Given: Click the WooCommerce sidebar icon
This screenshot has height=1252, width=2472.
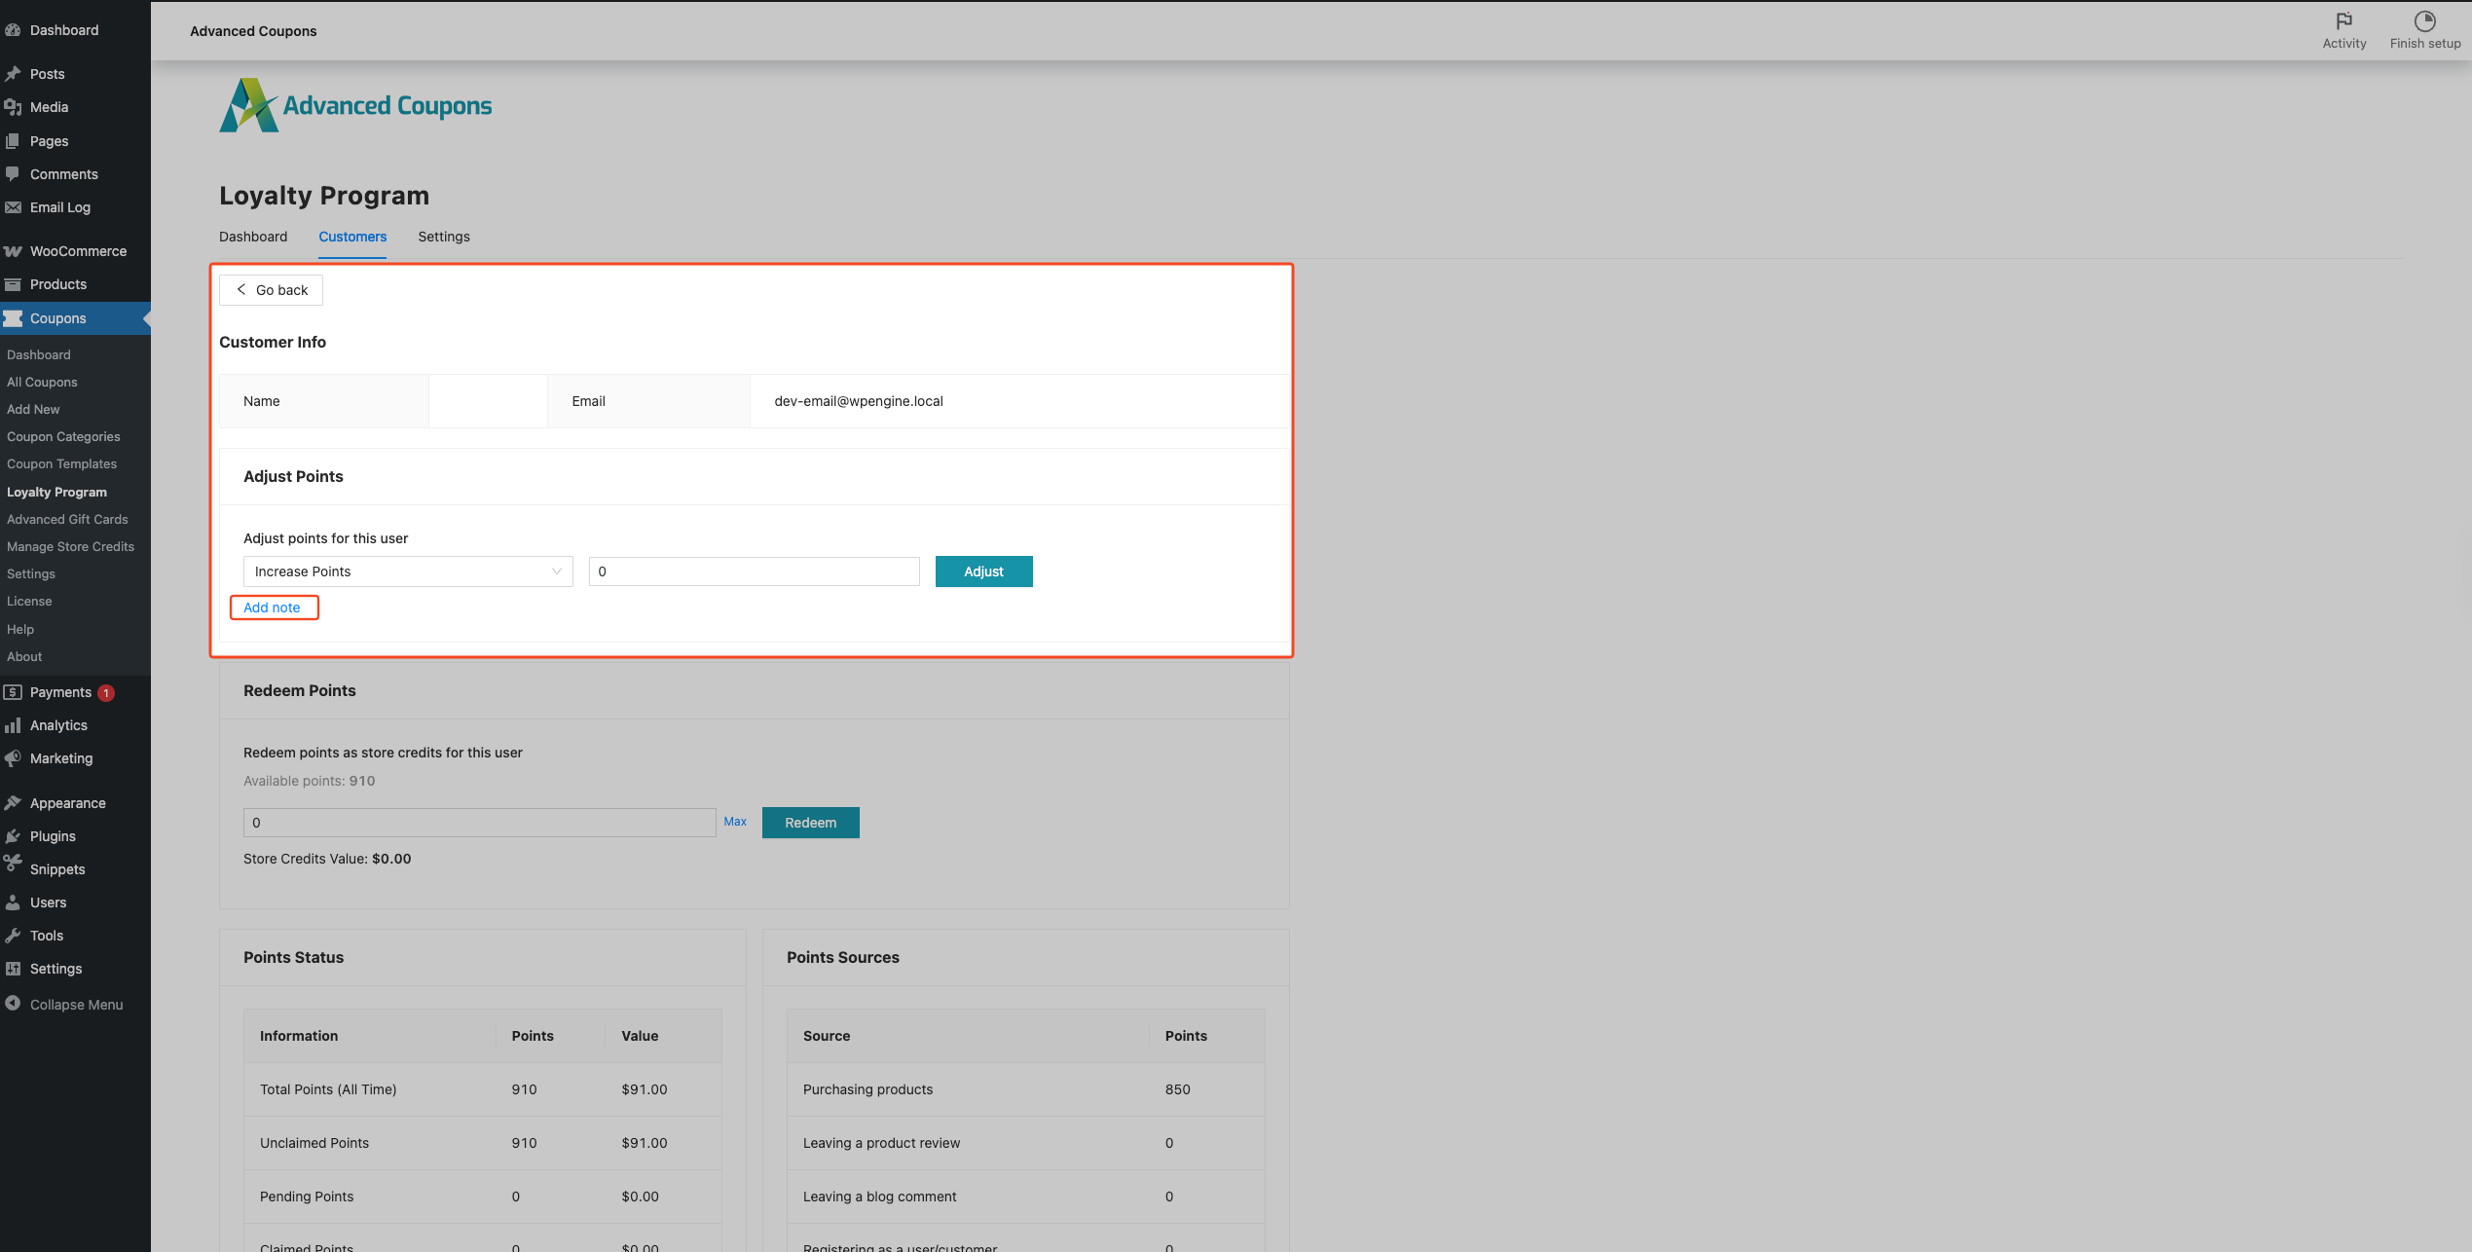Looking at the screenshot, I should (13, 251).
